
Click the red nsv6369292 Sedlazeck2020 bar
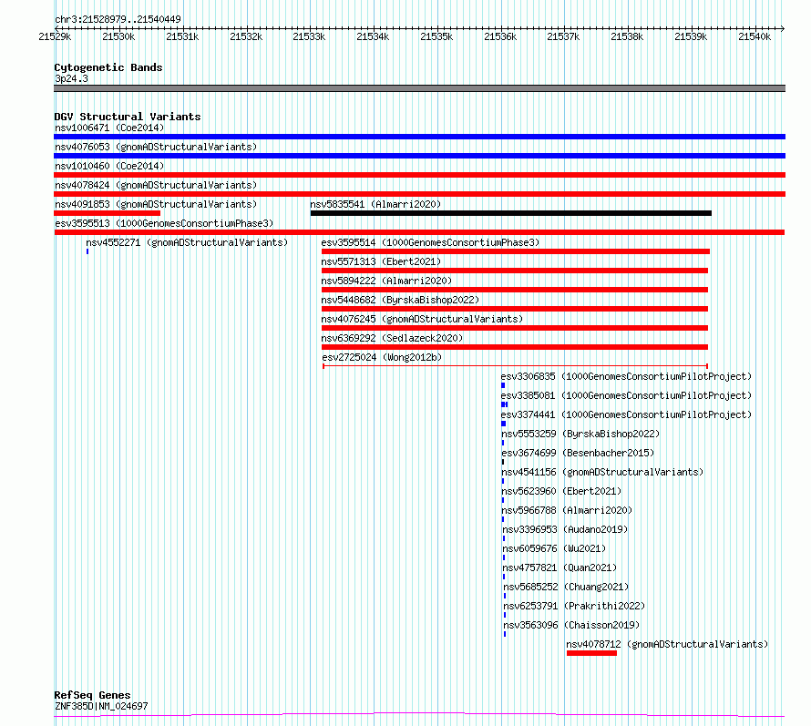tap(515, 347)
